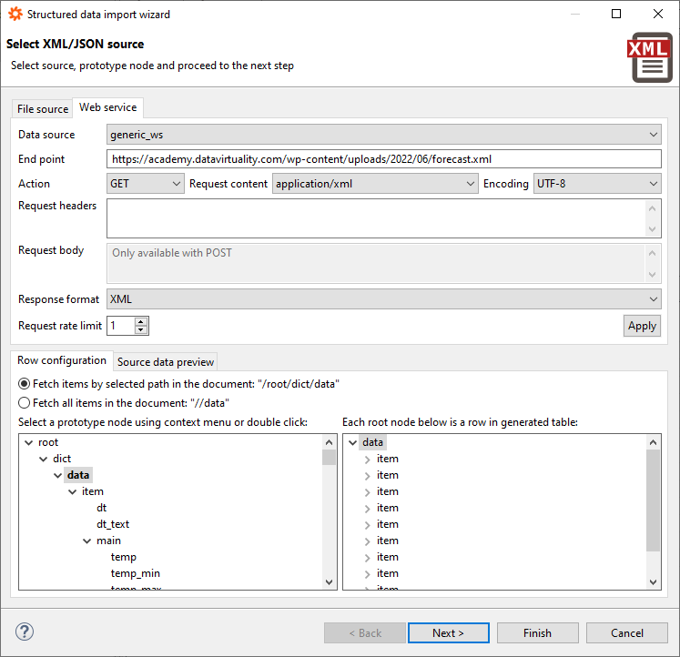The height and width of the screenshot is (657, 680).
Task: Increment the Request rate limit spinner
Action: 141,321
